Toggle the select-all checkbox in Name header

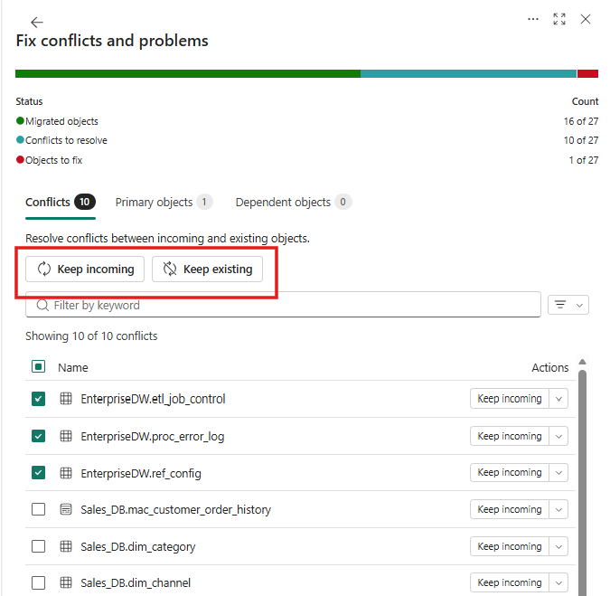coord(38,366)
